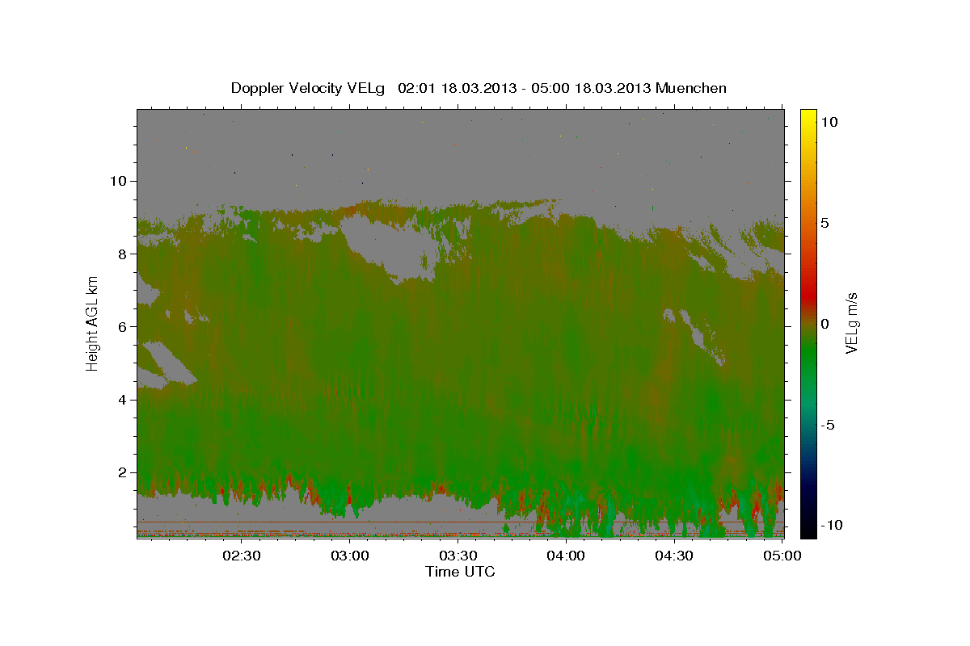Image resolution: width=970 pixels, height=646 pixels.
Task: Click the '03:00' time tick label
Action: coord(350,556)
